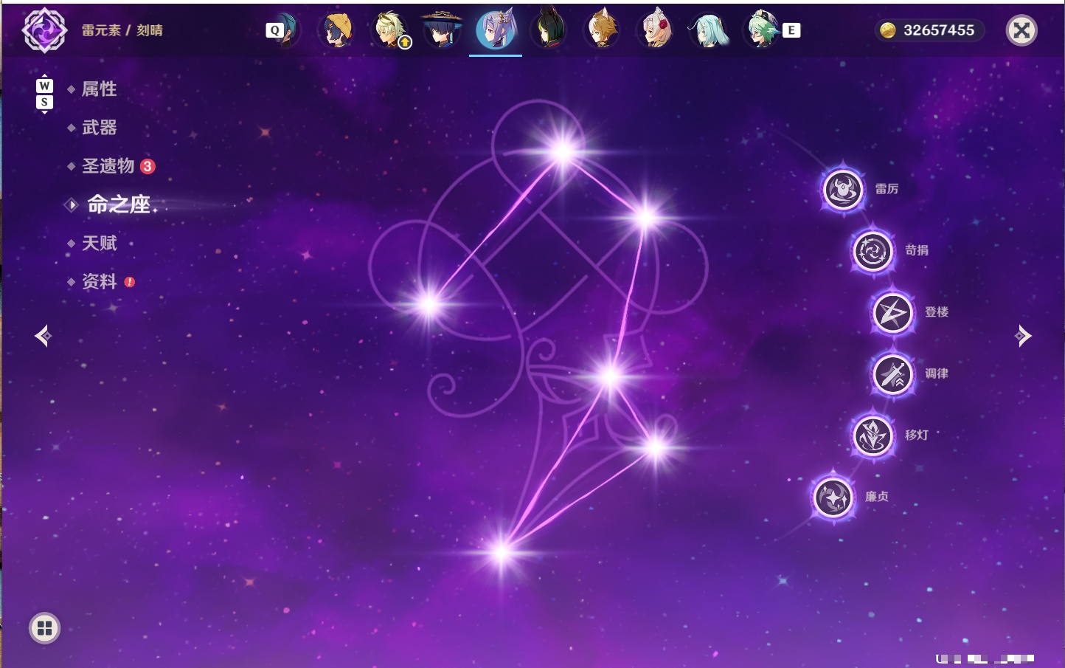Click the 调律 constellation label
Viewport: 1065px width, 668px height.
(937, 373)
